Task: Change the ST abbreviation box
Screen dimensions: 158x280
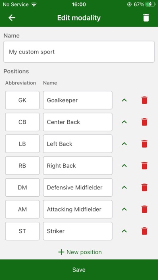Action: 22,231
